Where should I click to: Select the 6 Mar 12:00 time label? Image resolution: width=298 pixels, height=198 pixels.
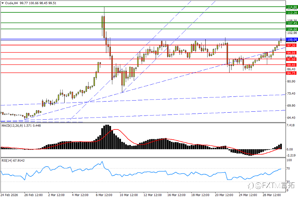coord(104,195)
